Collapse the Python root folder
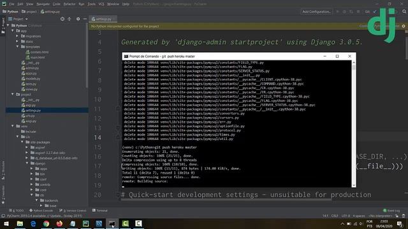Image resolution: width=408 pixels, height=229 pixels. coord(8,25)
